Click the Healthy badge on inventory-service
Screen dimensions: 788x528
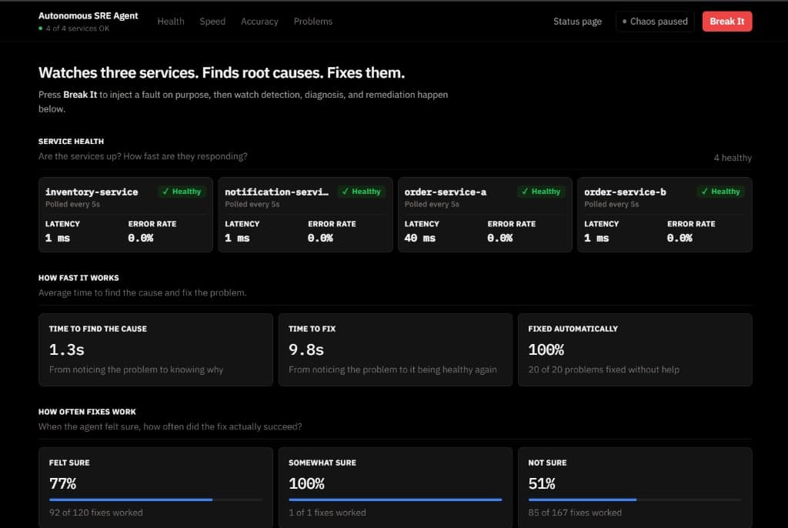tap(182, 192)
